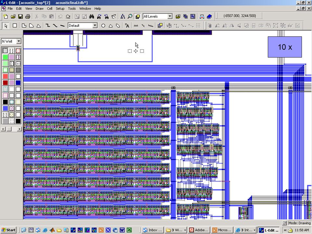Open the Cell menu
Screen dimensions: 312x234
[x=49, y=8]
